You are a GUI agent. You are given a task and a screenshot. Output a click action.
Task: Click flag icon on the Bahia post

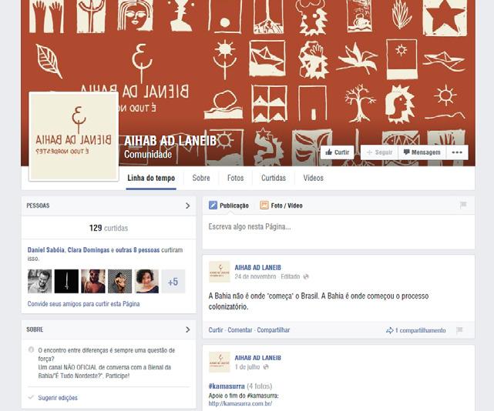click(x=459, y=330)
